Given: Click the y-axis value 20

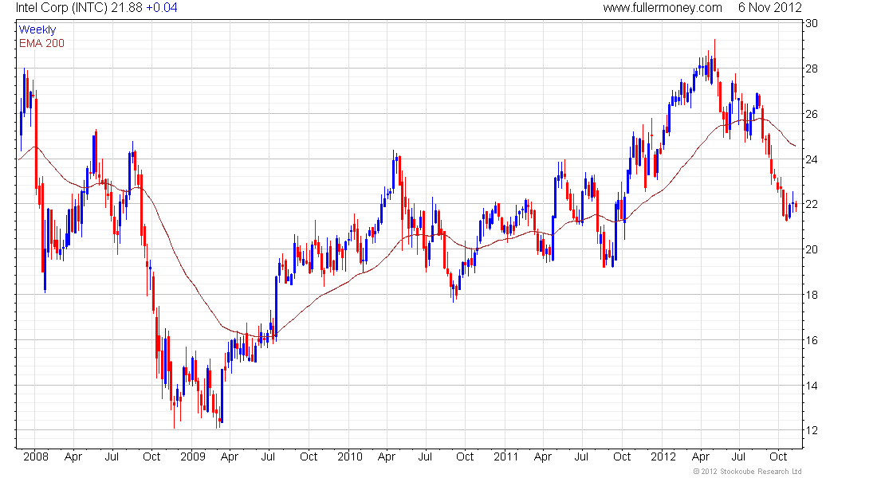Looking at the screenshot, I should (x=811, y=249).
